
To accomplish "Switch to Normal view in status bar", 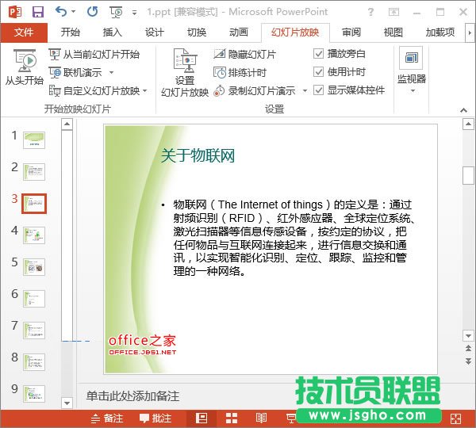I will (x=202, y=418).
